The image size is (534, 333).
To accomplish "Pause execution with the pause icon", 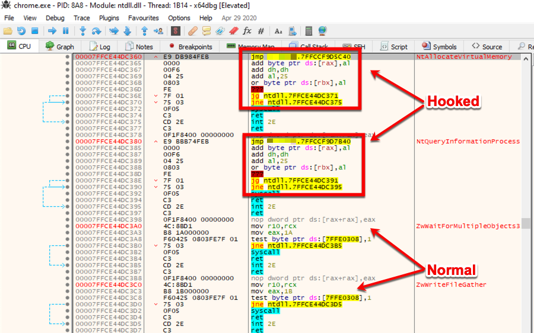I will [65, 31].
